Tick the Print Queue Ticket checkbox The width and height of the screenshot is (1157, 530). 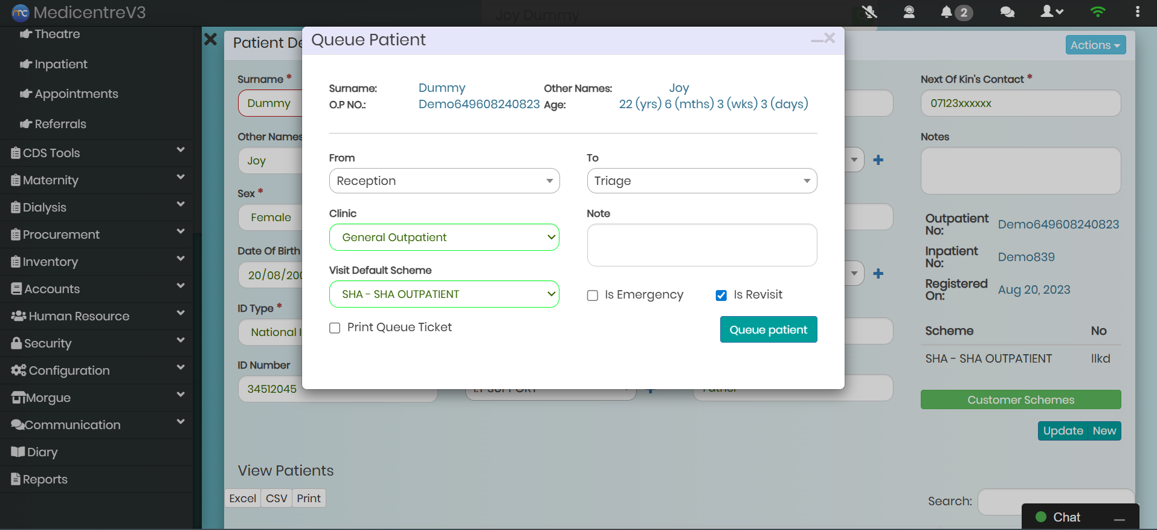click(x=335, y=328)
